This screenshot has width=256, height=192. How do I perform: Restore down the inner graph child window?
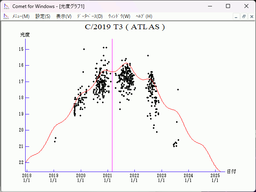244,16
